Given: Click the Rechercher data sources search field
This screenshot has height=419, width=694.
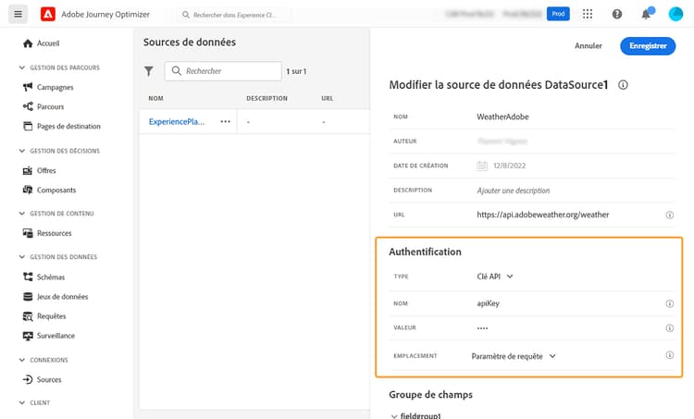Looking at the screenshot, I should pyautogui.click(x=223, y=71).
